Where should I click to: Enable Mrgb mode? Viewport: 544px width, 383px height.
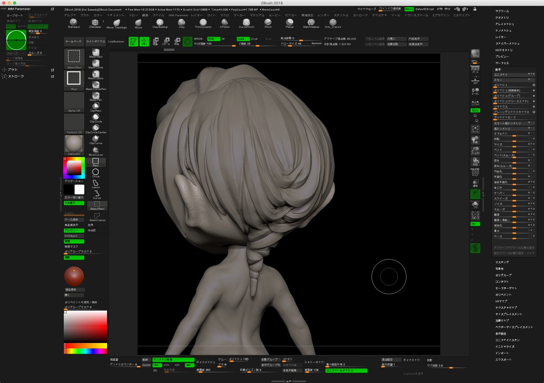point(199,39)
